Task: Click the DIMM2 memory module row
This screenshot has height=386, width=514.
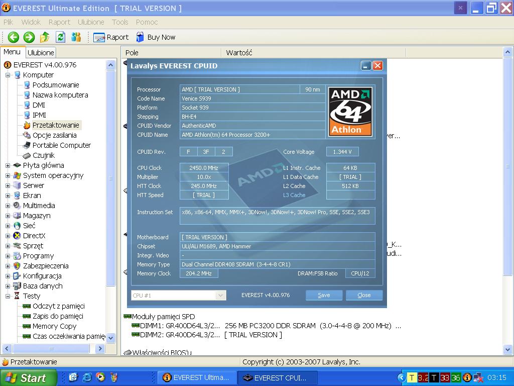Action: [206, 335]
